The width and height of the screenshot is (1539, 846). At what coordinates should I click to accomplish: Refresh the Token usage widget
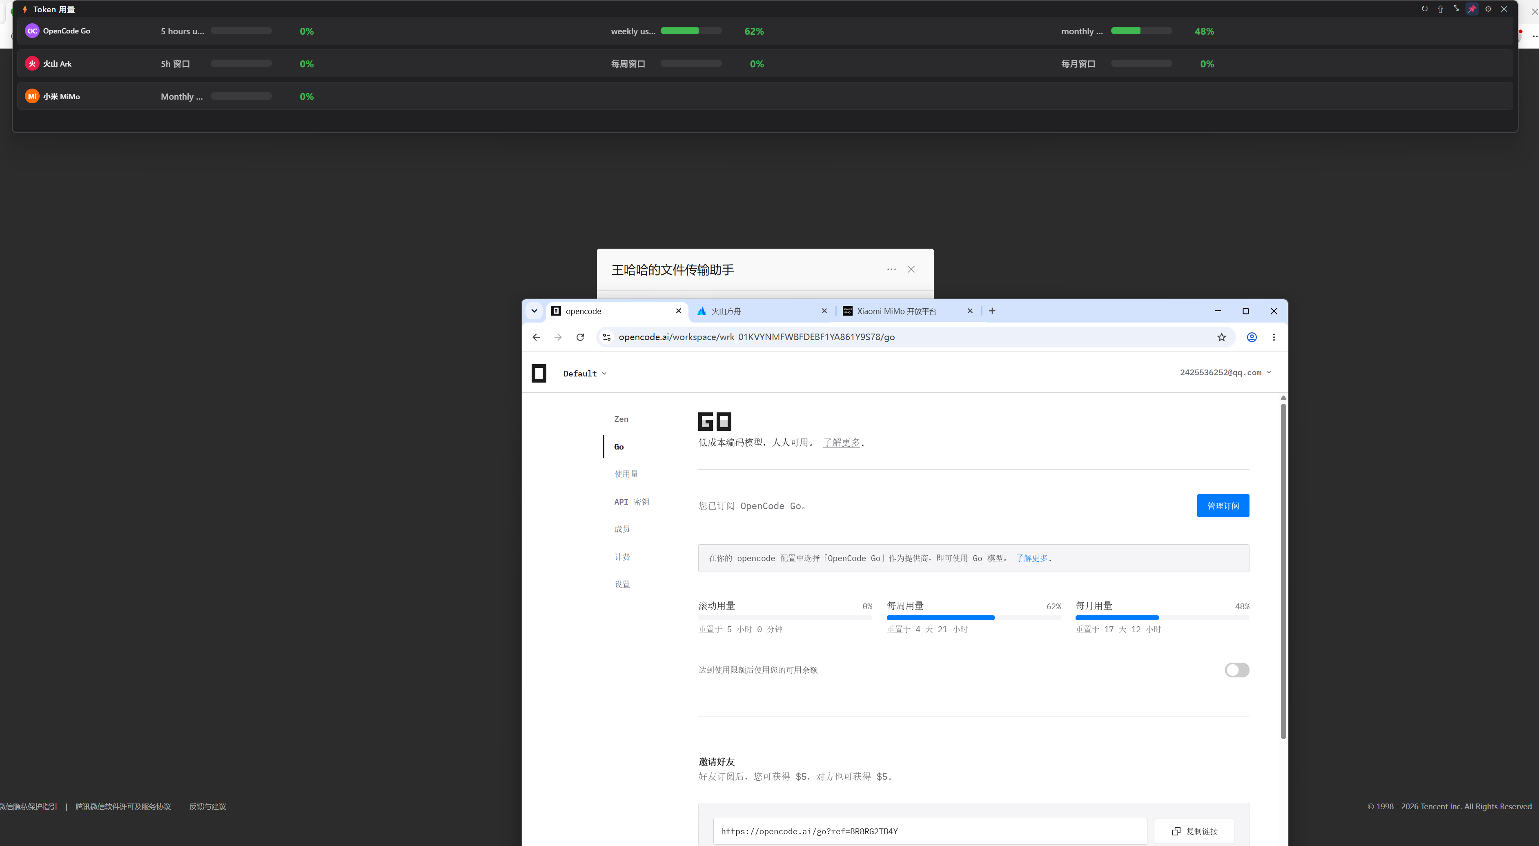[1424, 9]
